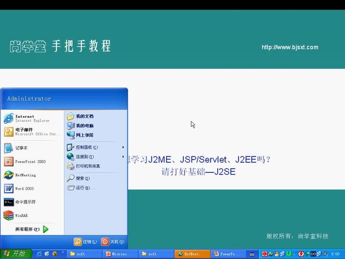Launch PowerPoint 2003 from the Start menu
Viewport: 345px width, 259px height.
tap(32, 162)
